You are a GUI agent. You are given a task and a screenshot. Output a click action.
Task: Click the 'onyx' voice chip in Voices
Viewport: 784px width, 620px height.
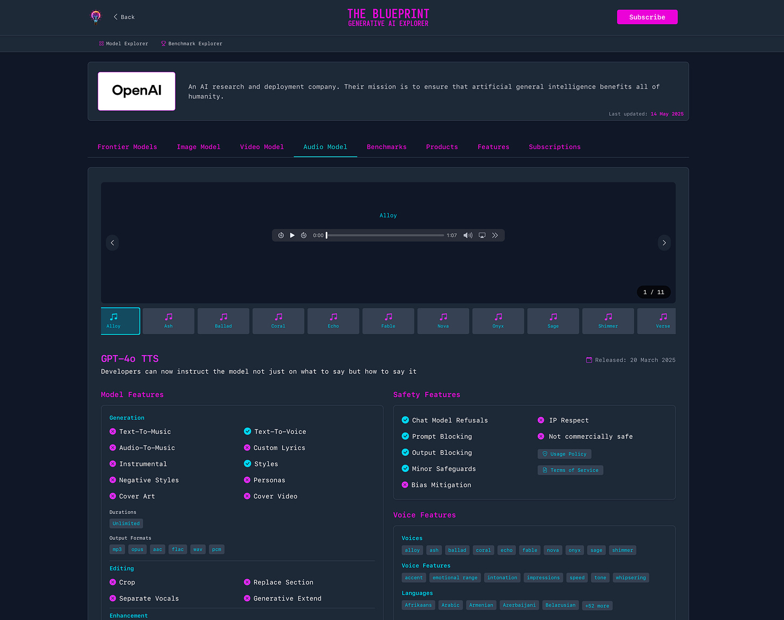(575, 550)
